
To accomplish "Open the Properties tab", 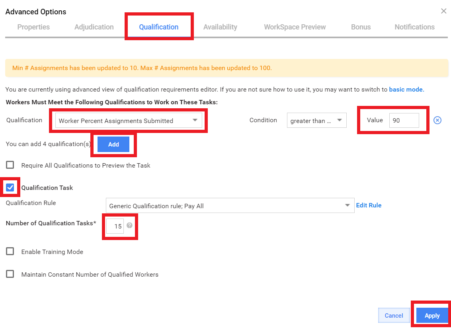I will click(33, 27).
